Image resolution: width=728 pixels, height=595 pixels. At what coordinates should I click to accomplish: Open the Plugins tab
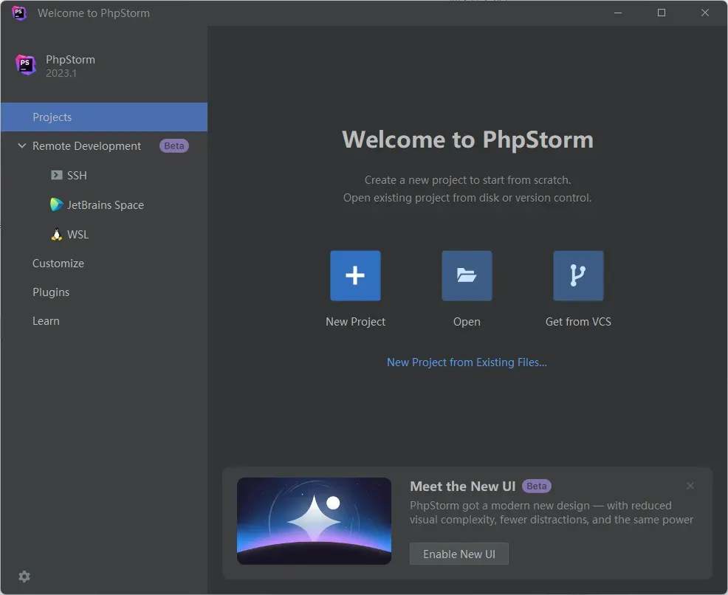pos(51,292)
